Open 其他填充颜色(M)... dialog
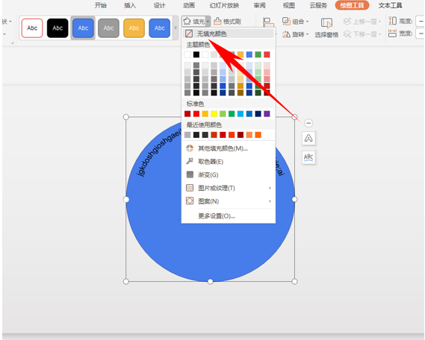425x340 pixels. [x=229, y=148]
